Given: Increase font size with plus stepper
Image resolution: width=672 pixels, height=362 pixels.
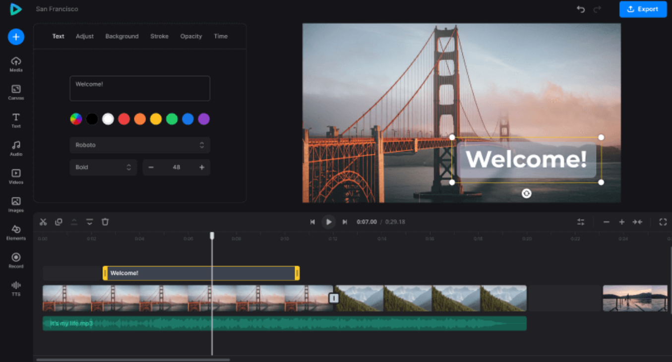Looking at the screenshot, I should [202, 167].
